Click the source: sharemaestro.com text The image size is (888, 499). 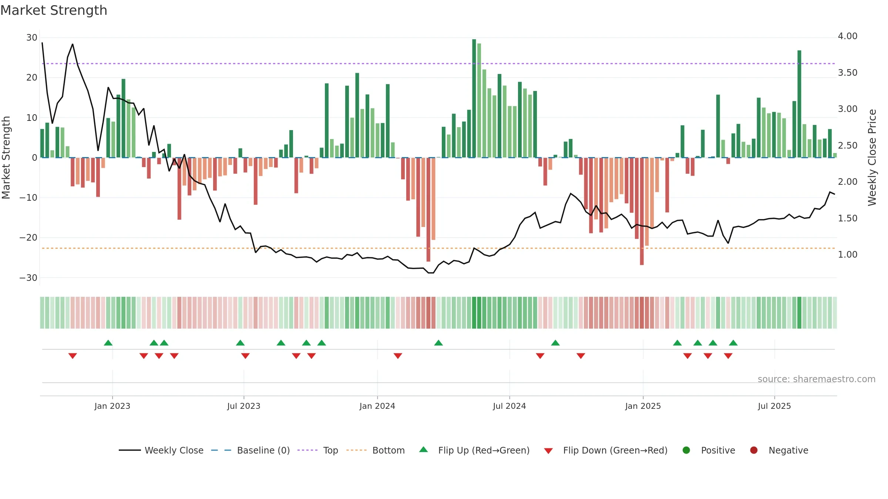pyautogui.click(x=817, y=379)
